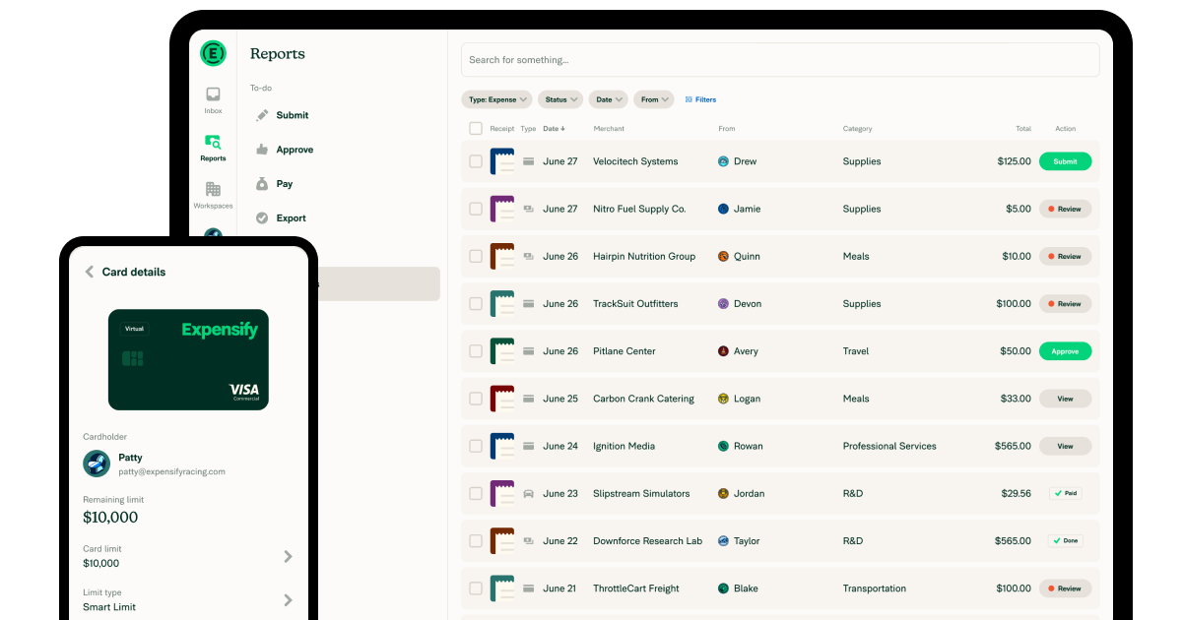Screen dimensions: 1182x620
Task: Expand the Card limit chevron
Action: pos(288,556)
